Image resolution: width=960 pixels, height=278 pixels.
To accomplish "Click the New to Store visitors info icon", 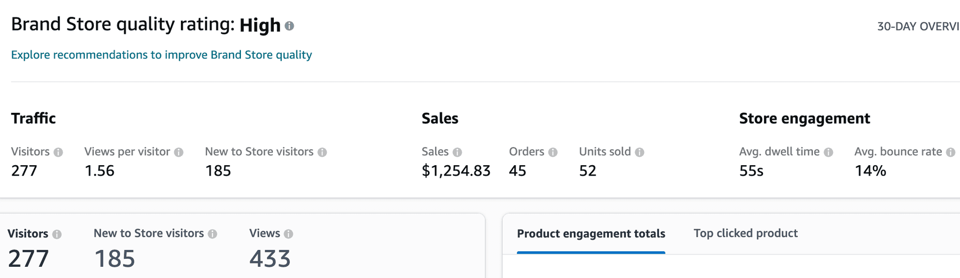I will point(322,152).
